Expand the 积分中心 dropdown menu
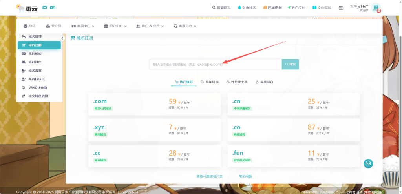This screenshot has width=402, height=194. point(115,26)
